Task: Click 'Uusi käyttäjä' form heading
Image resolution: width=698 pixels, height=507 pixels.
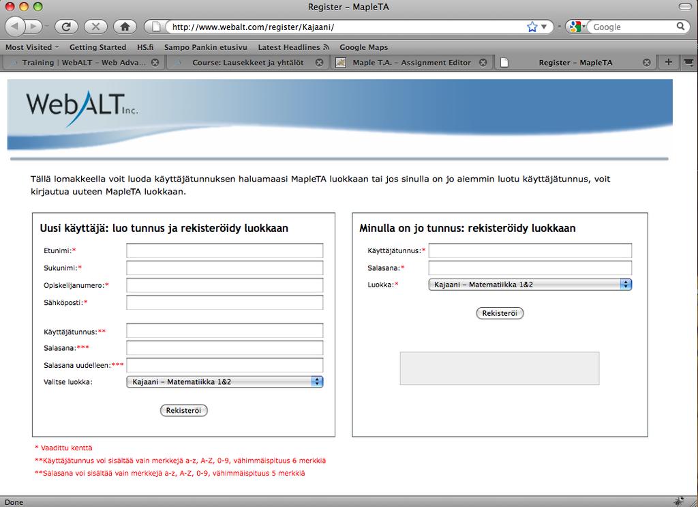Action: pyautogui.click(x=164, y=228)
